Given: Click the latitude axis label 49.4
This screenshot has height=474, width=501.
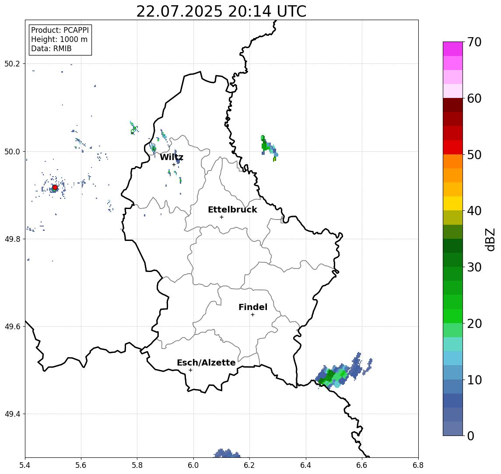Looking at the screenshot, I should [12, 414].
